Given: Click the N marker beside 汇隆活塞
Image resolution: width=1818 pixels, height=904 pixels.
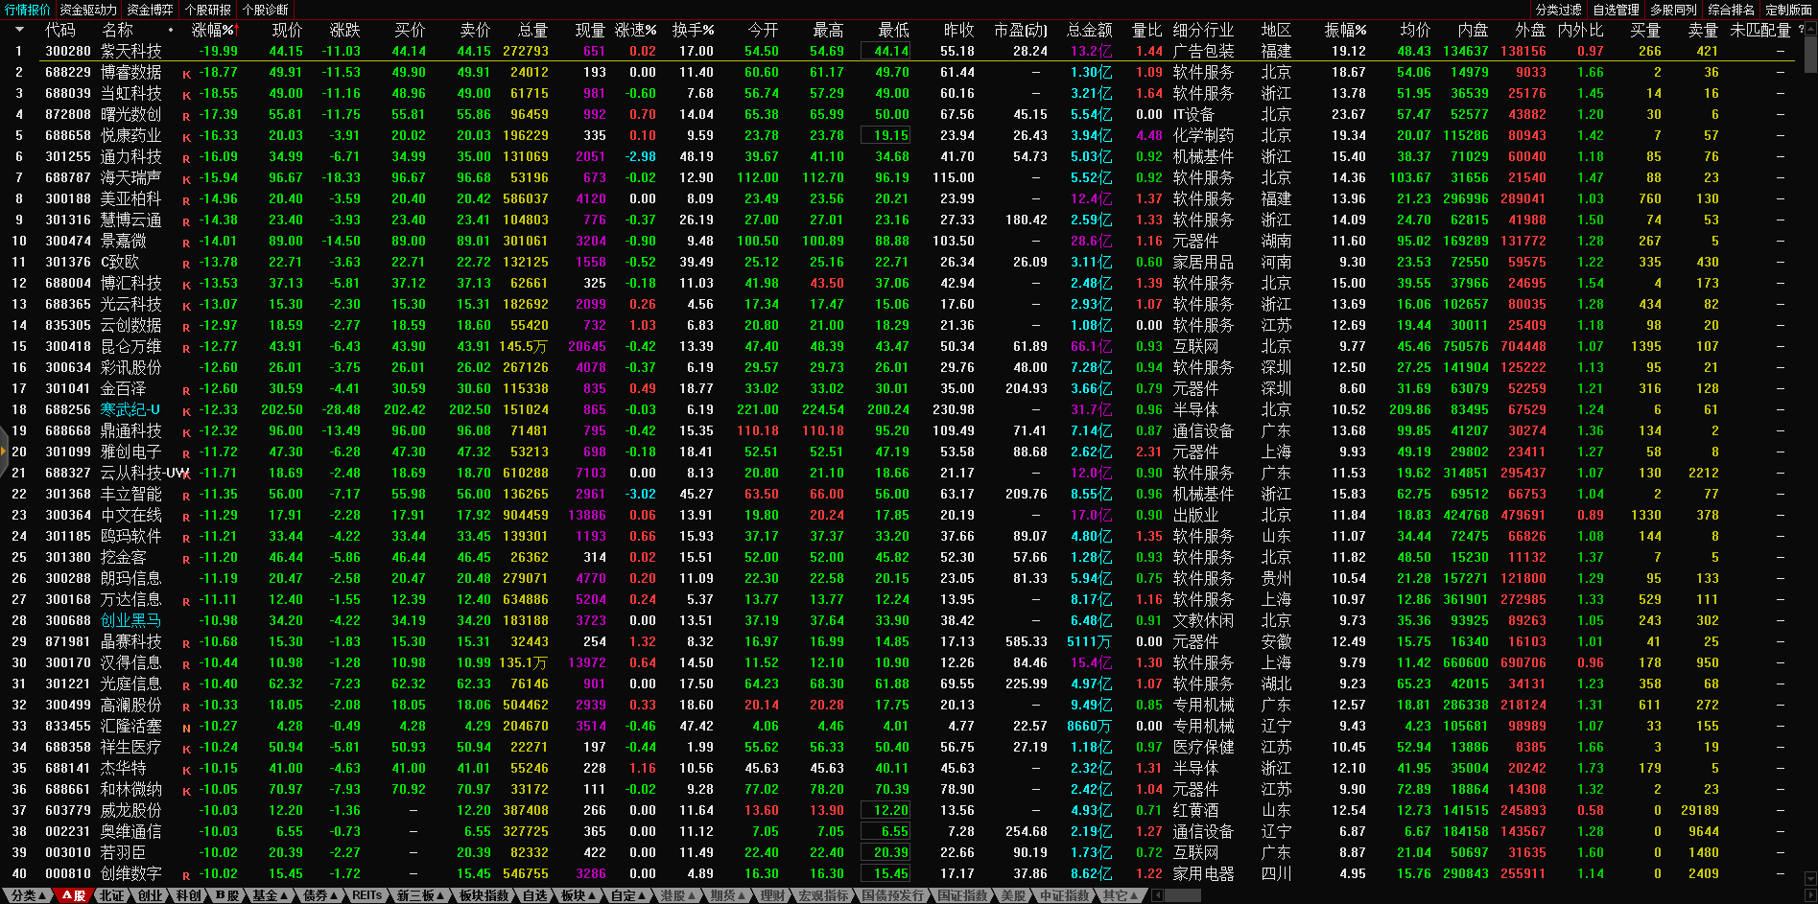Looking at the screenshot, I should point(186,728).
